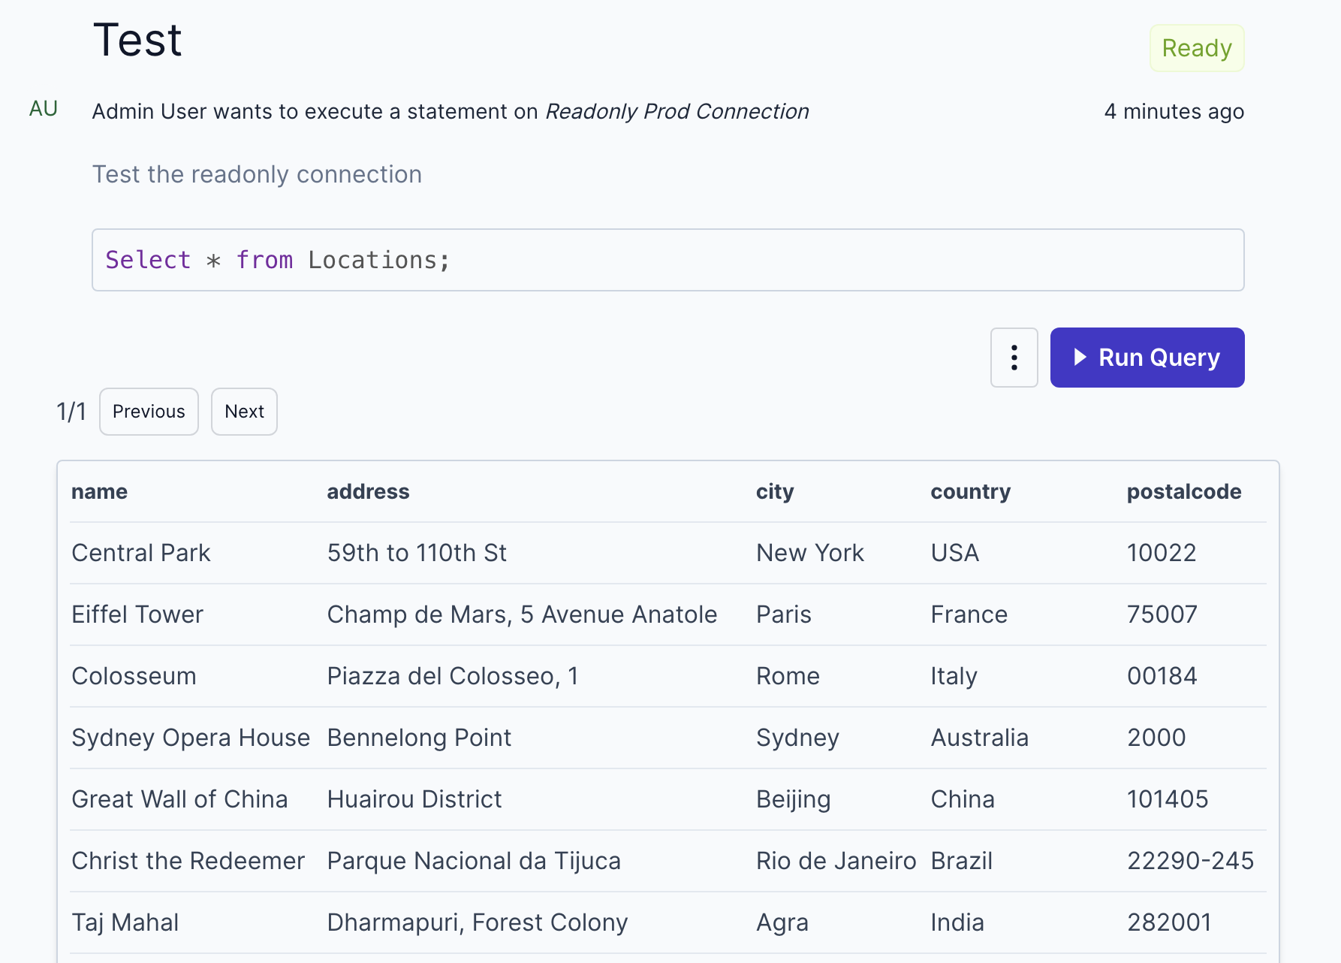Image resolution: width=1341 pixels, height=963 pixels.
Task: Click the 'address' column header
Action: 368,491
